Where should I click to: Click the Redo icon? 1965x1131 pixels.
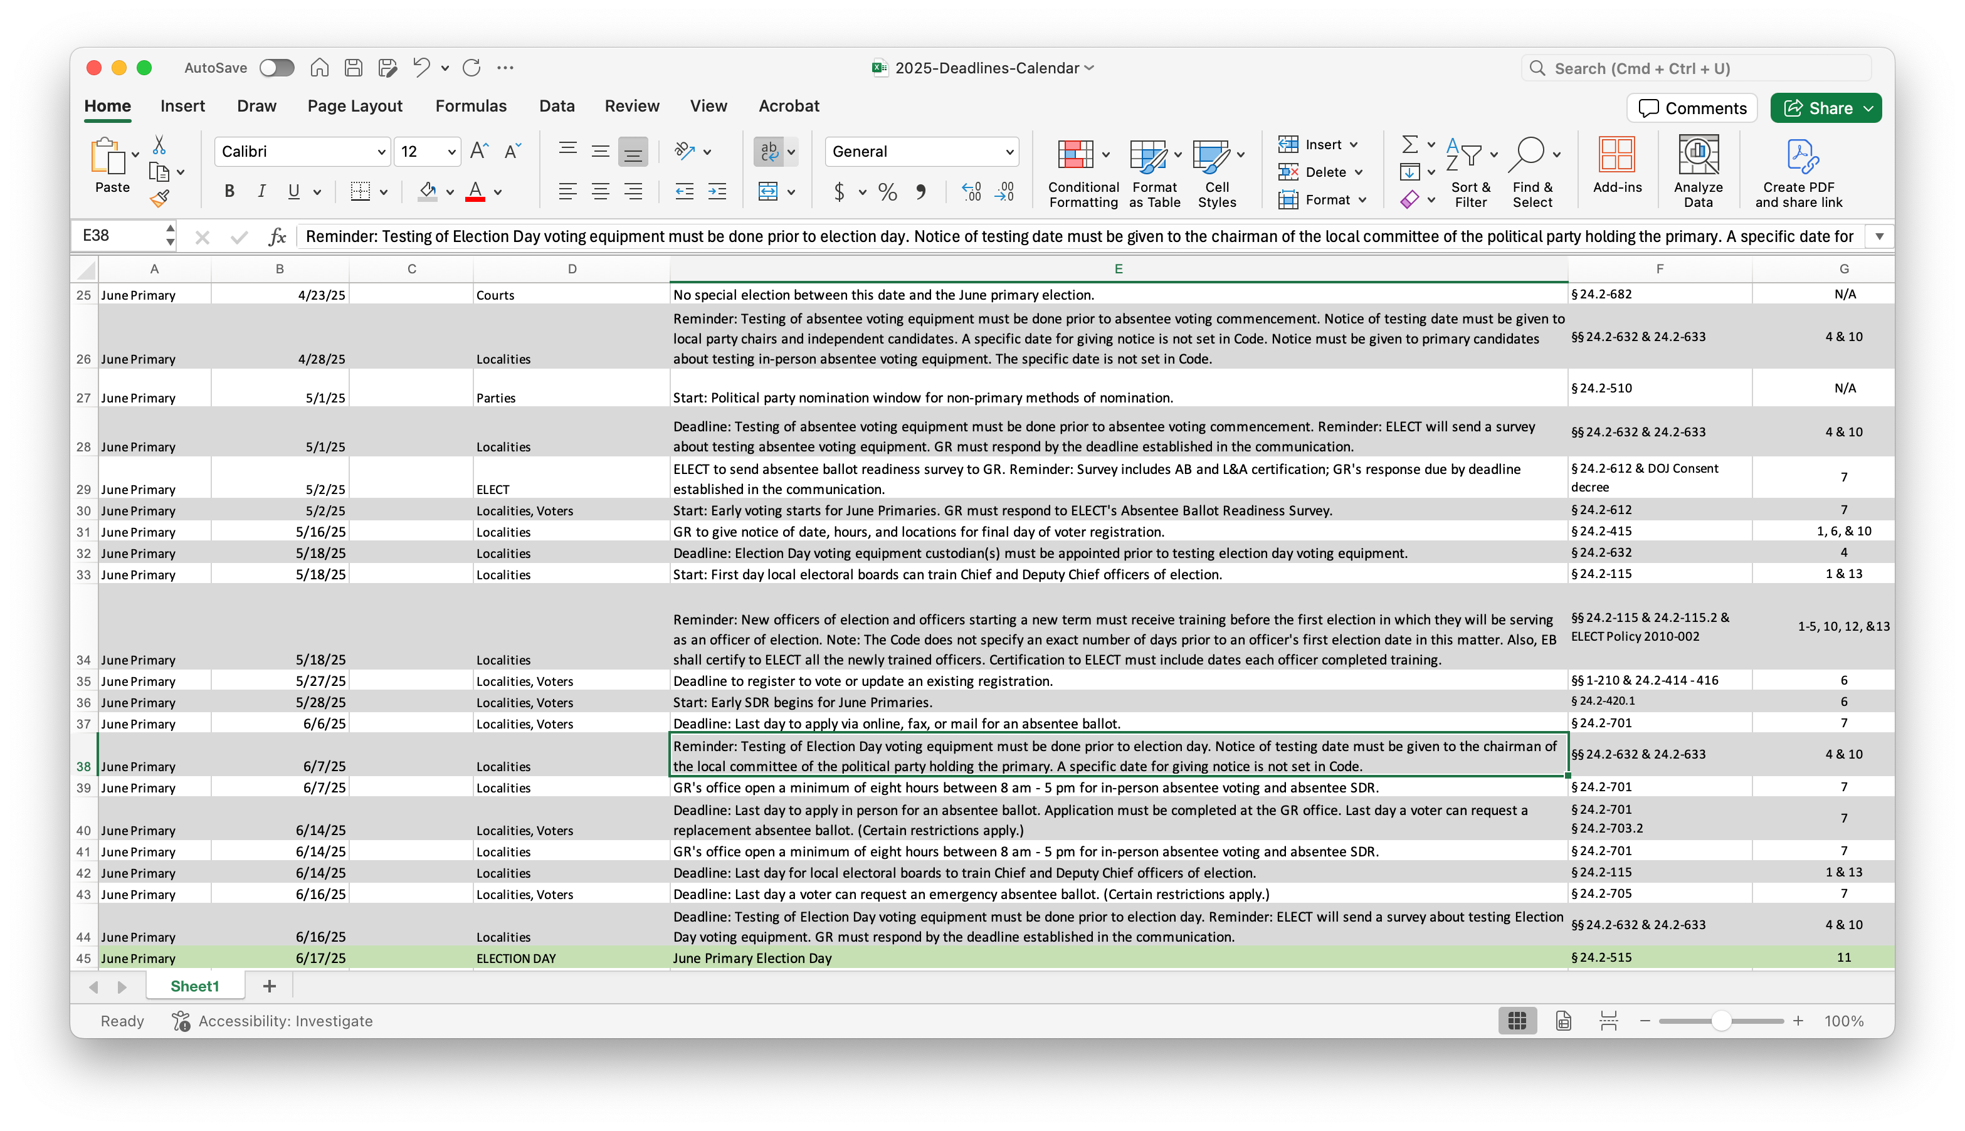[x=471, y=68]
